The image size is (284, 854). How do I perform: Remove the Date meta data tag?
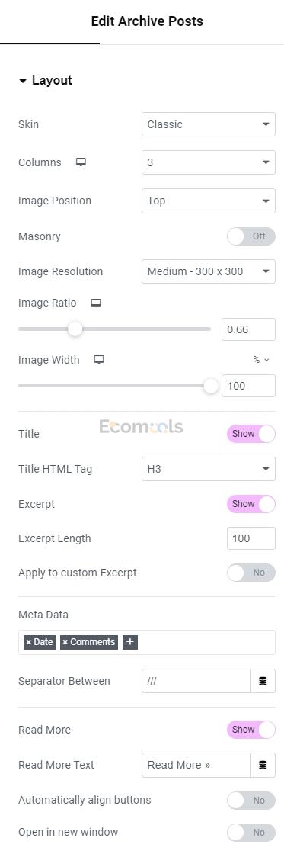click(x=29, y=642)
